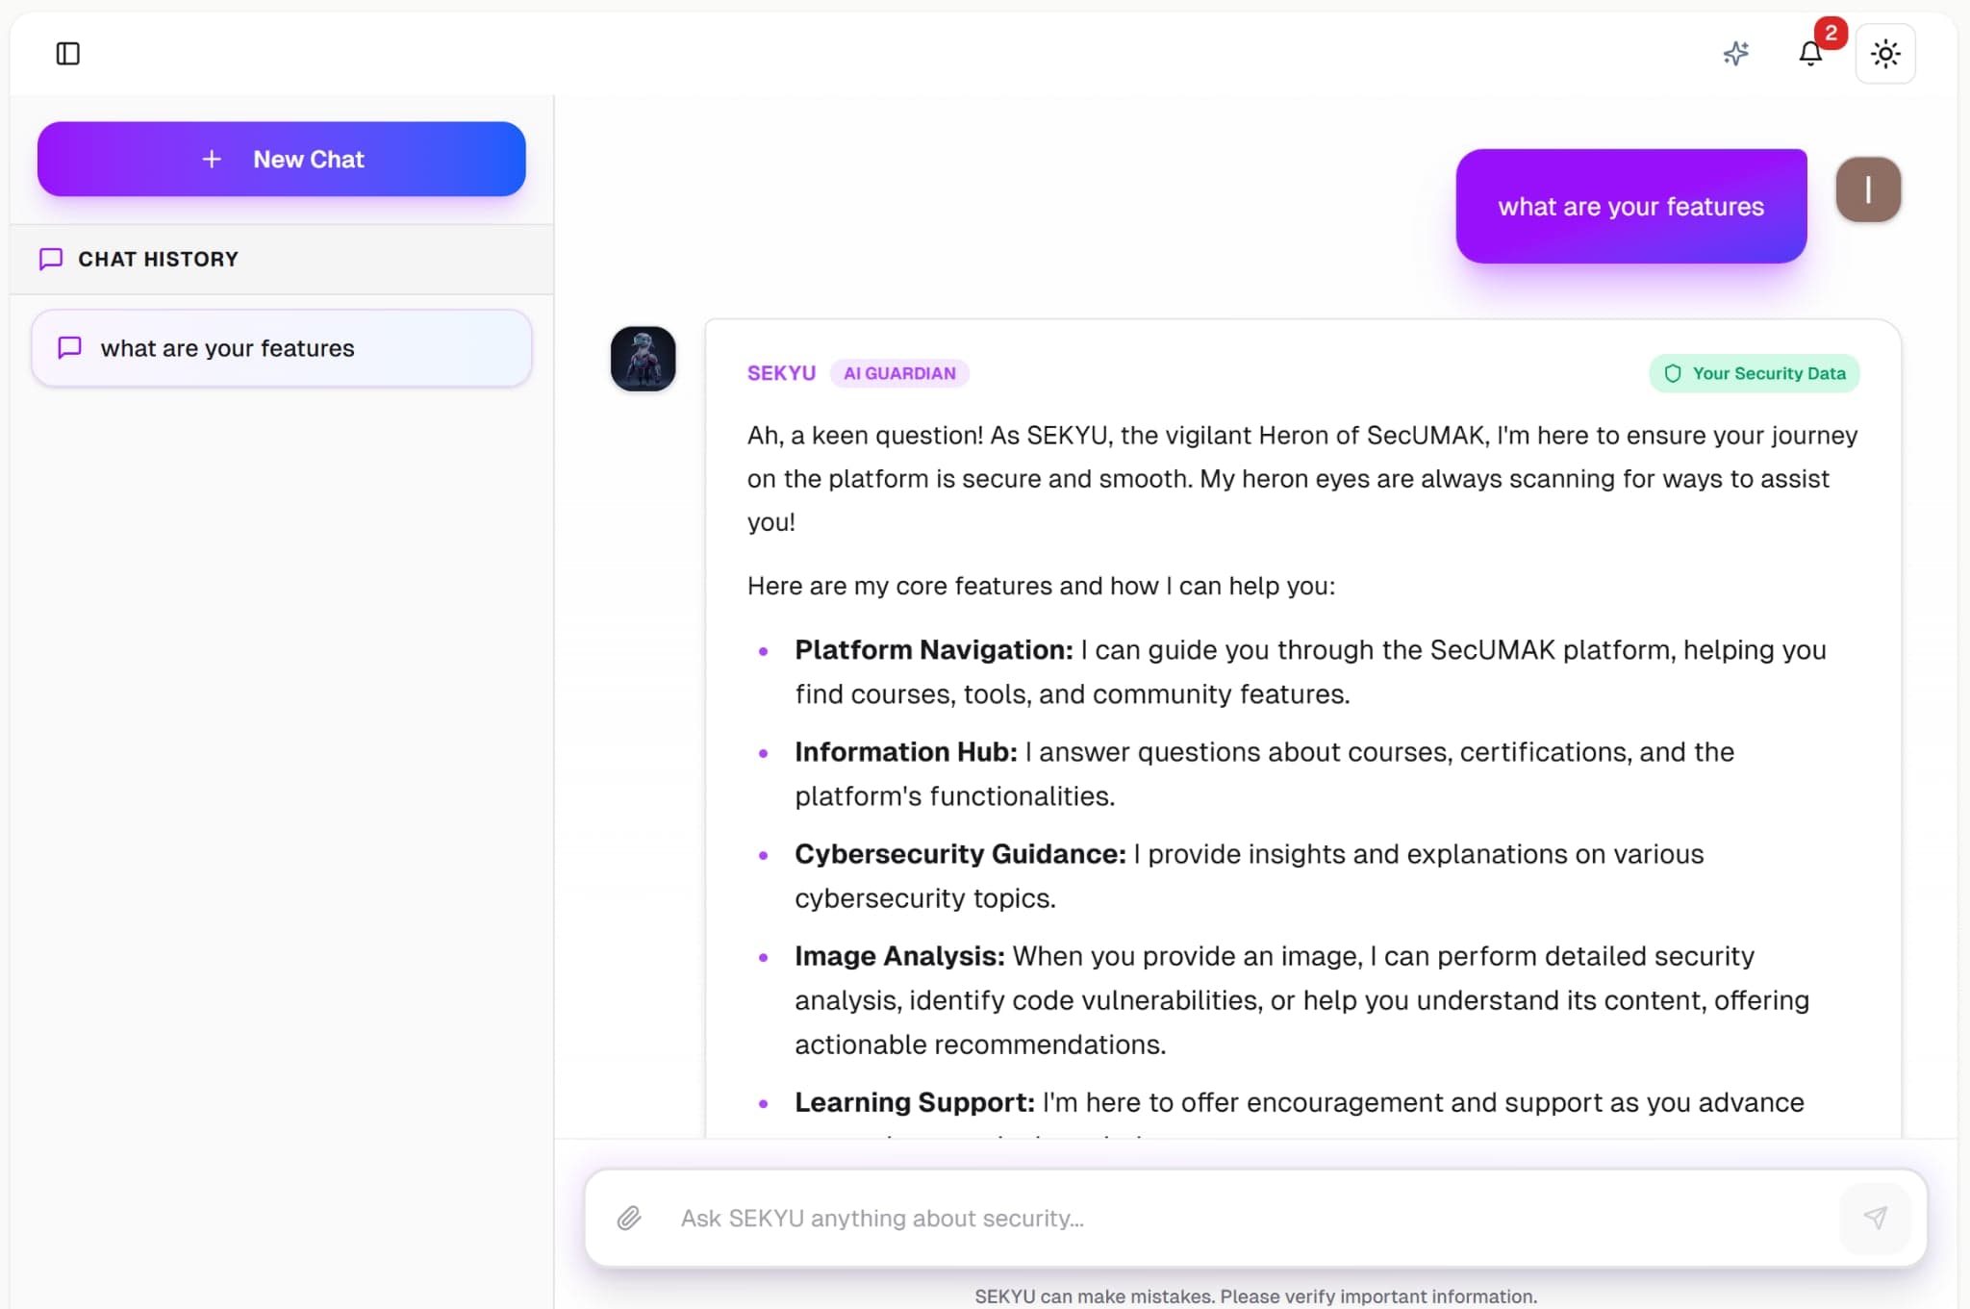The image size is (1970, 1309).
Task: Open the notifications bell
Action: (x=1811, y=55)
